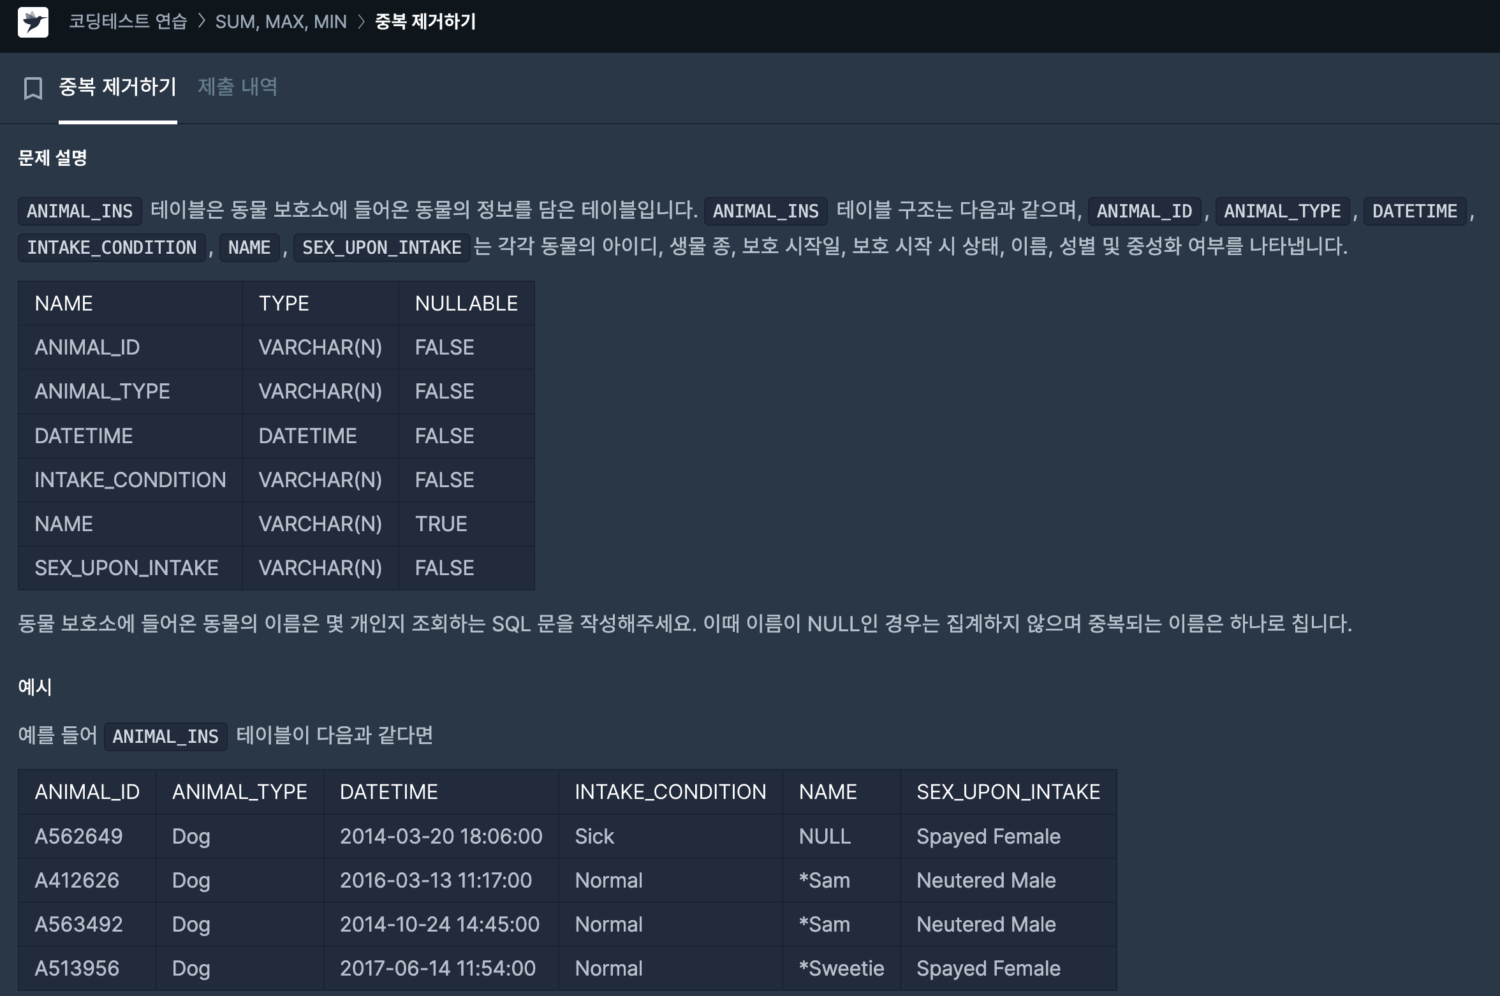
Task: Open the 코딩테스트 연습 breadcrumb link
Action: coord(128,22)
